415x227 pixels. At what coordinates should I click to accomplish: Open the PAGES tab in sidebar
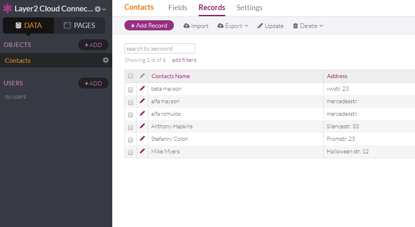79,25
